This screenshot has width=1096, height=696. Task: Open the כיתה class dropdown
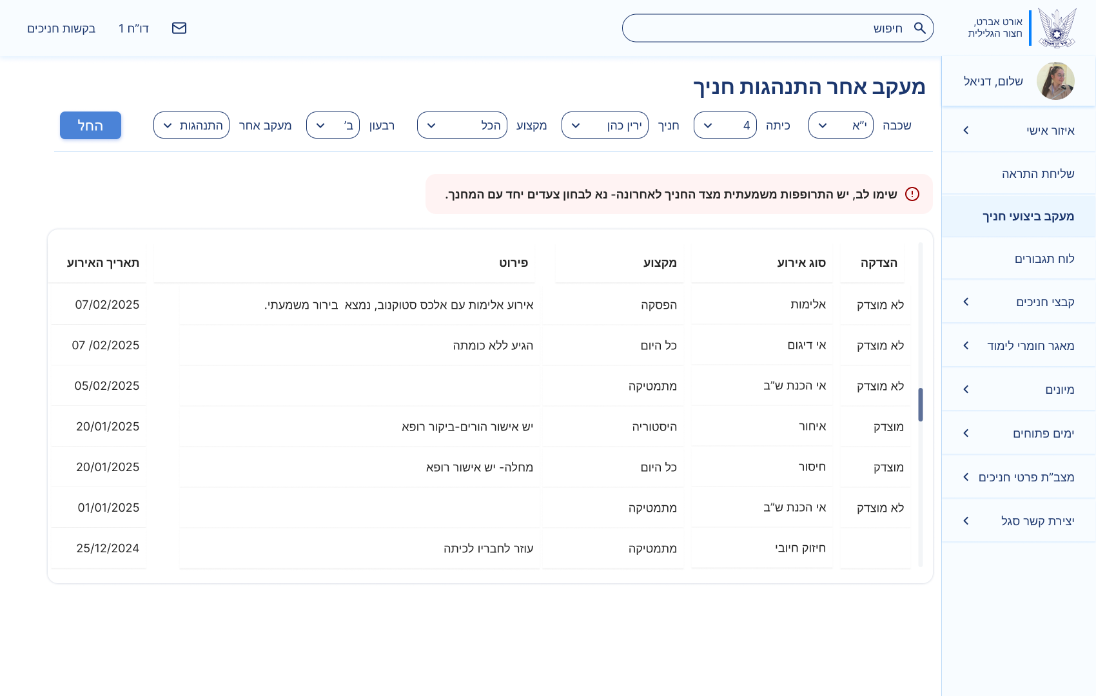(725, 125)
